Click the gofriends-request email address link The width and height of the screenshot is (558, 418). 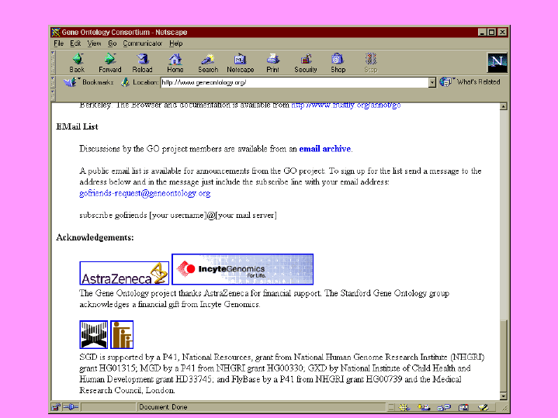[x=144, y=193]
